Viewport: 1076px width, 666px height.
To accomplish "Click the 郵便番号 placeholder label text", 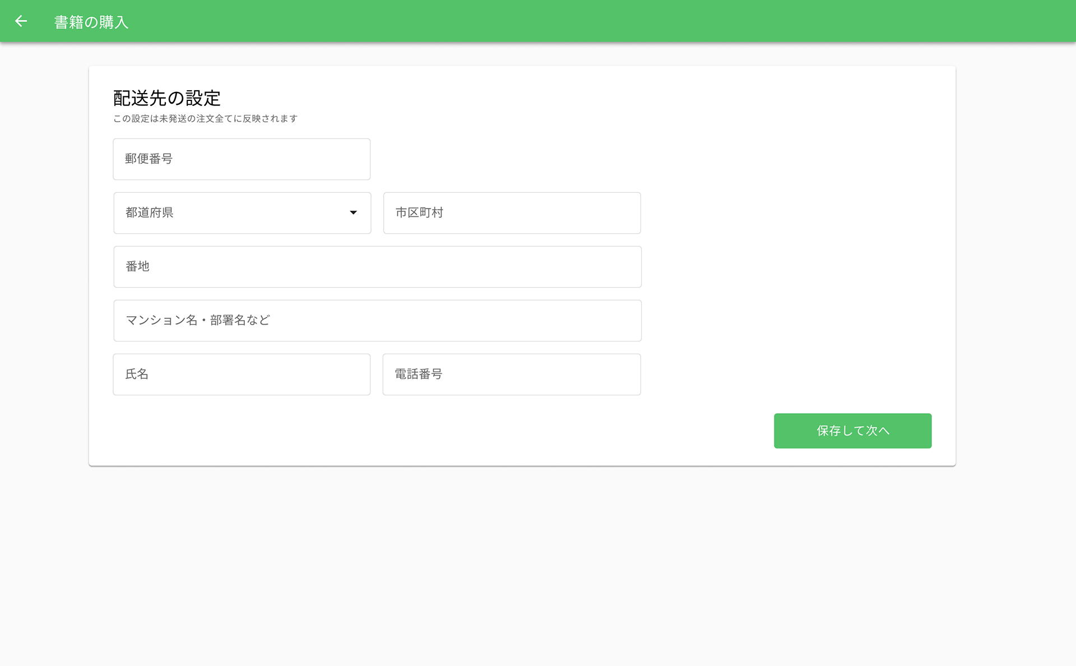I will pos(149,159).
